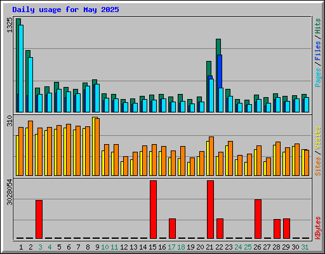Click the red KBytes bar for day 15

(154, 210)
